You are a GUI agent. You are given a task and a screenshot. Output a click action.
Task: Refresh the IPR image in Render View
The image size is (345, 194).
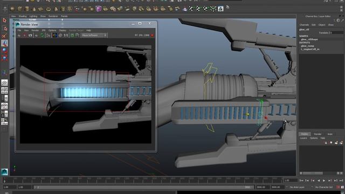42,35
